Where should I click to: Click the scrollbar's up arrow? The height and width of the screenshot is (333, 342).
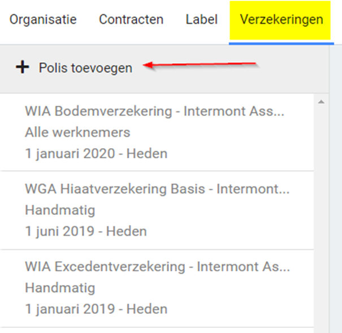[x=321, y=102]
